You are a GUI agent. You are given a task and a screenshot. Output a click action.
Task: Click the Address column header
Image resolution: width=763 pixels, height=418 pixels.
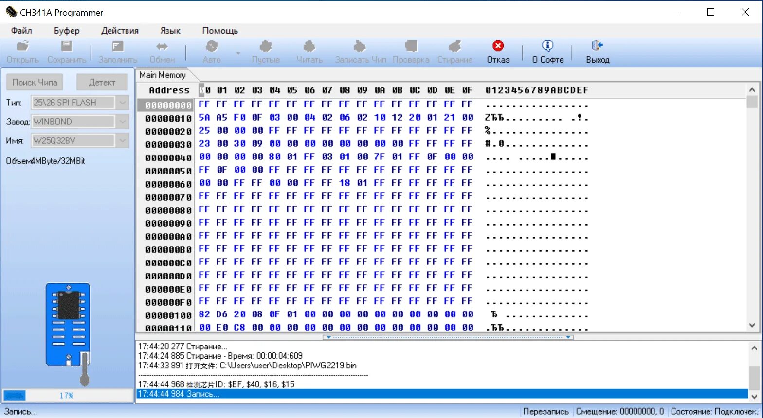169,90
